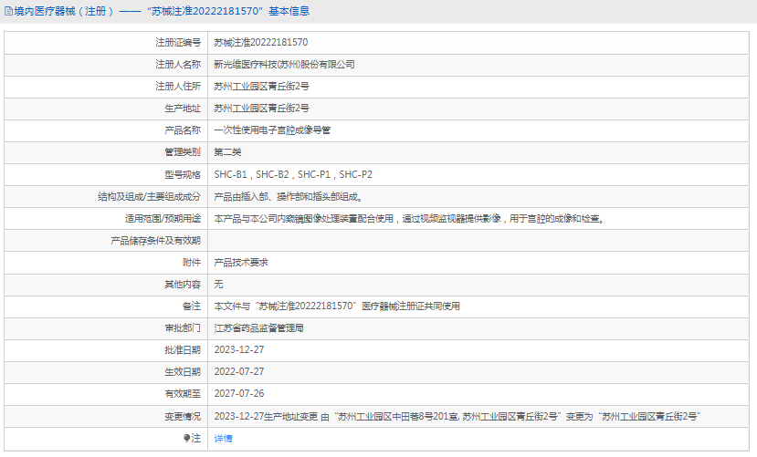The image size is (757, 457).
Task: Select approval department 江苏省药品监督管理局
Action: pos(258,328)
